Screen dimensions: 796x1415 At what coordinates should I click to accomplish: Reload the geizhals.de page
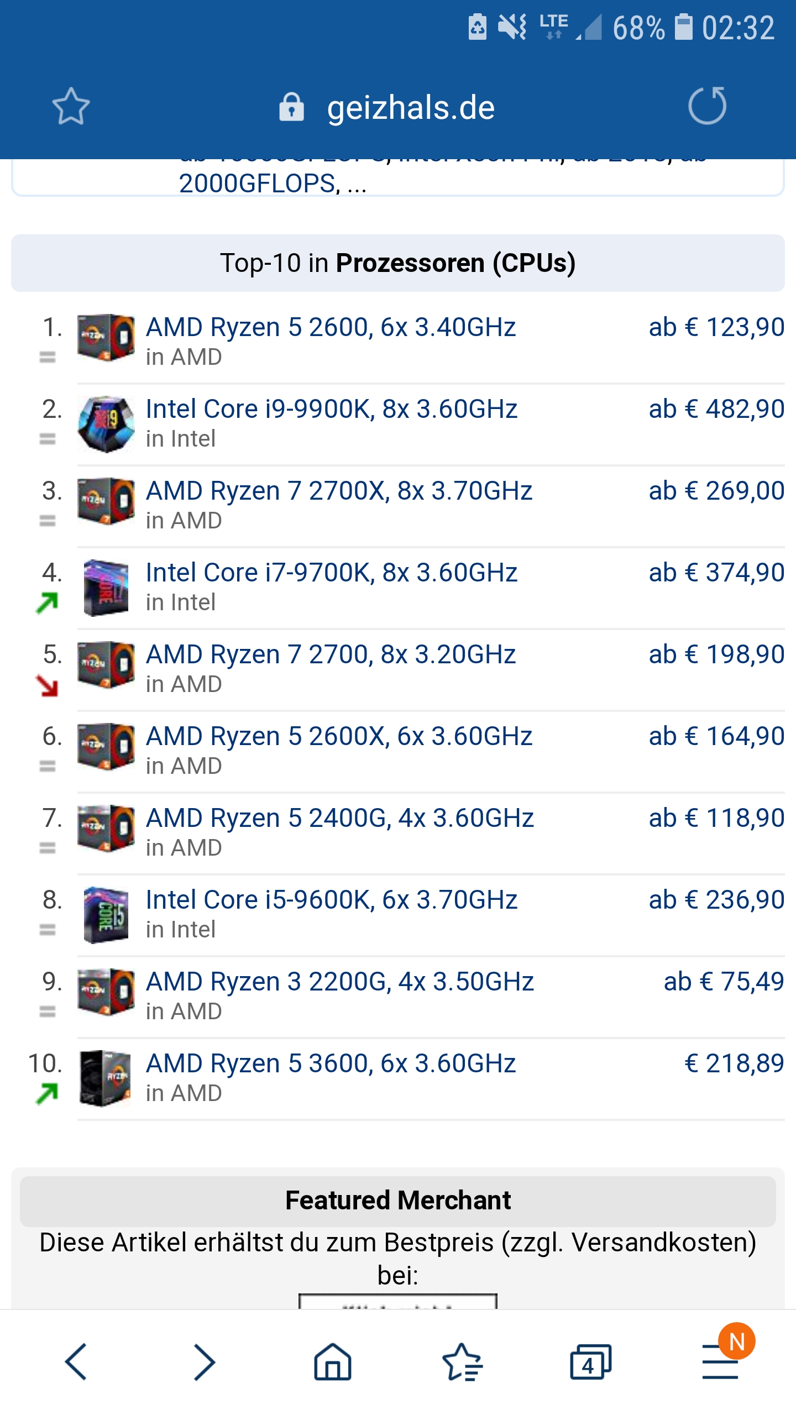[709, 107]
